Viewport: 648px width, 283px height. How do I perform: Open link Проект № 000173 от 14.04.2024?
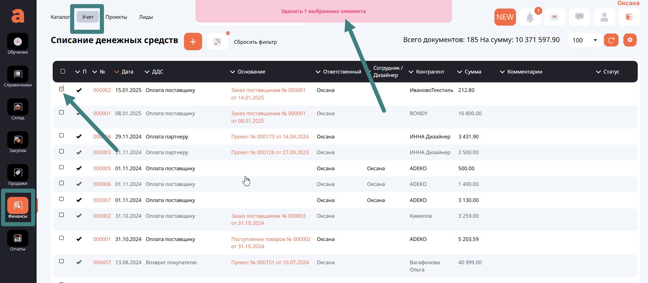(x=270, y=137)
